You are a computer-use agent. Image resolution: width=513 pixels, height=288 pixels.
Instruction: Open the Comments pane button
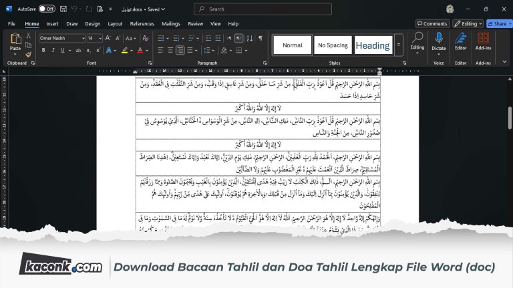click(432, 23)
